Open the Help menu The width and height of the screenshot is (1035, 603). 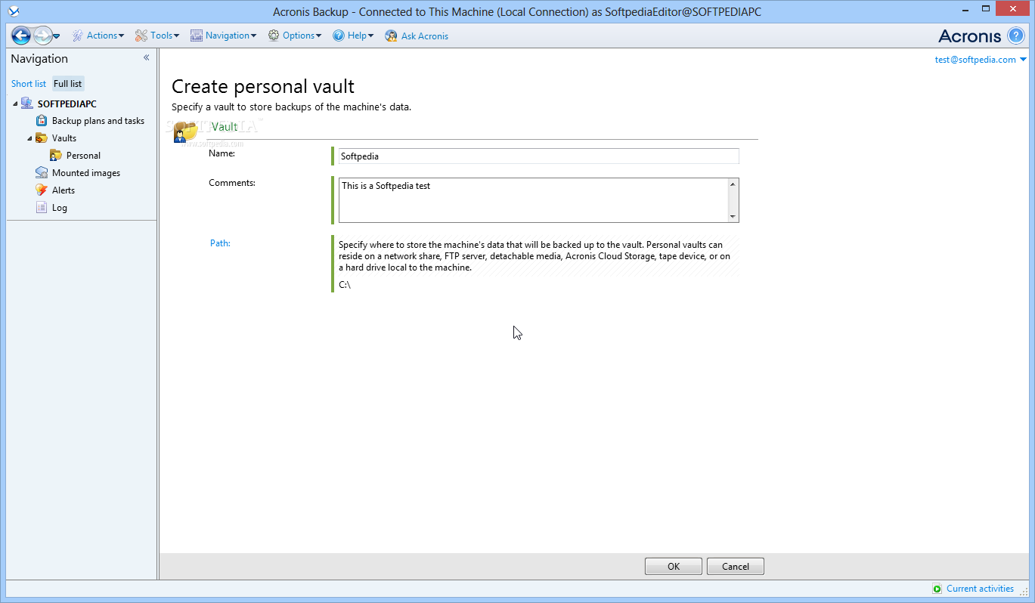click(x=353, y=36)
